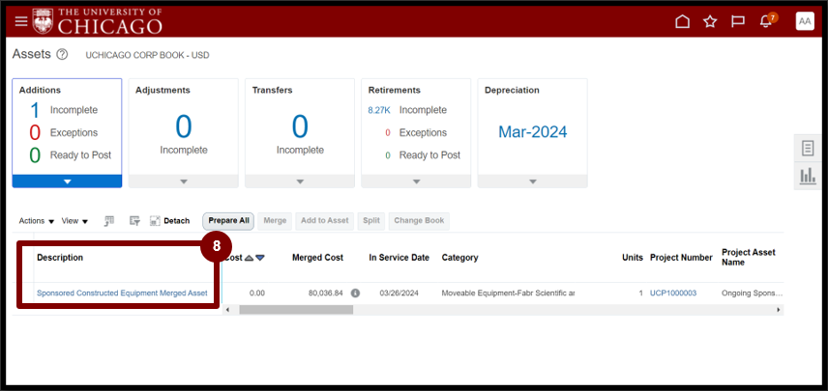Collapse the Additions infotile arrow
828x391 pixels.
tap(67, 182)
